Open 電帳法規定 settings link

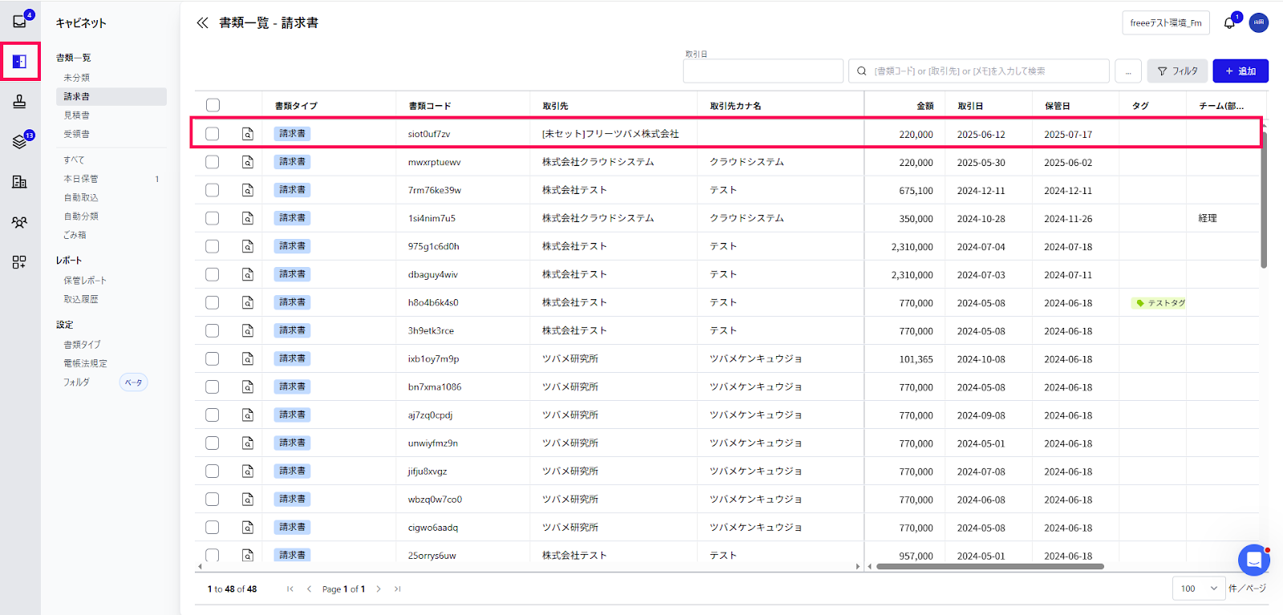(85, 363)
